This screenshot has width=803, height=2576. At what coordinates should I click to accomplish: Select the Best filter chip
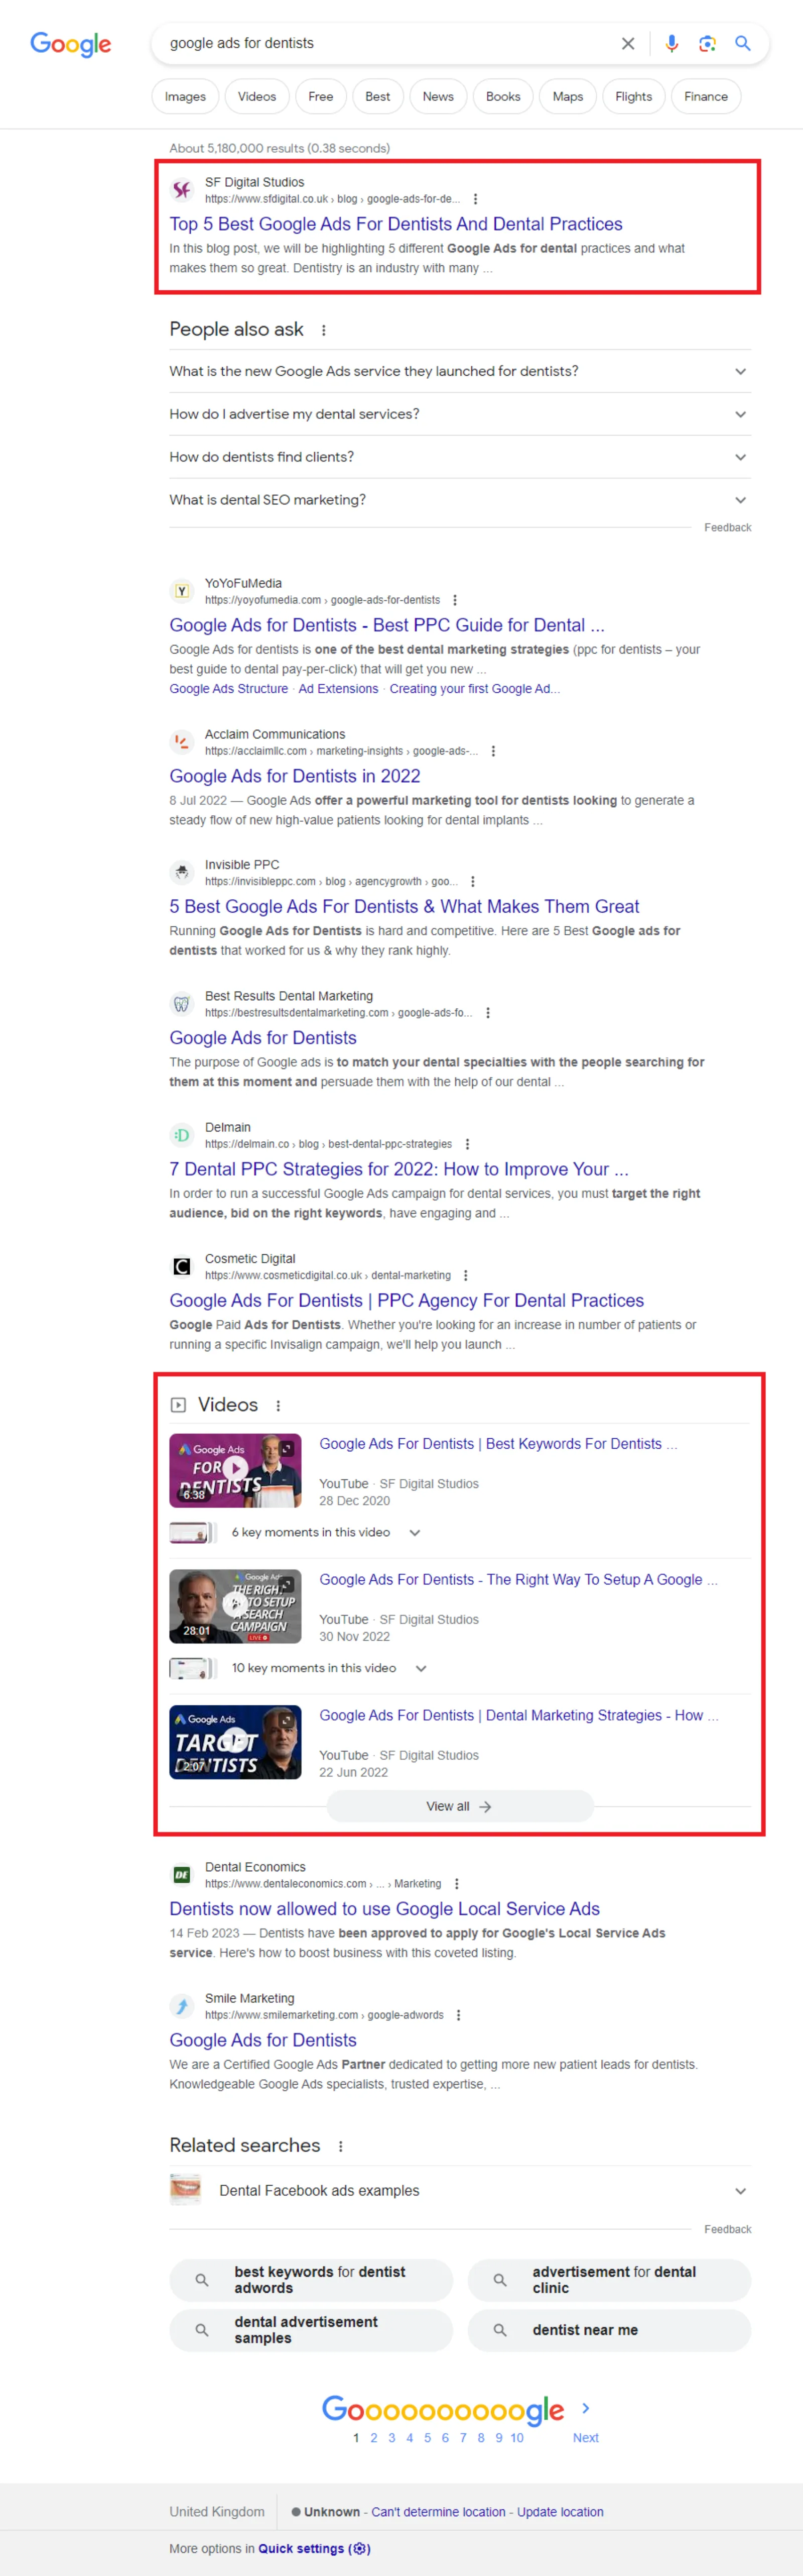point(377,97)
